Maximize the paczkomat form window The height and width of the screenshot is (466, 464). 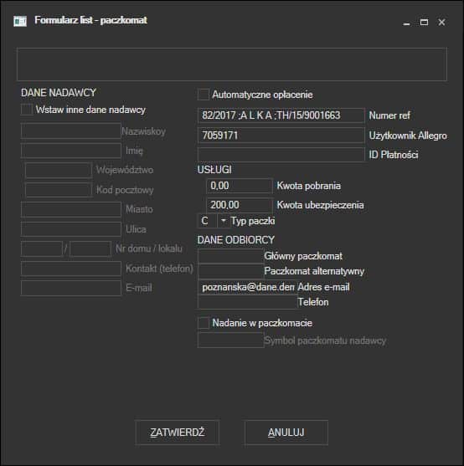tap(424, 23)
